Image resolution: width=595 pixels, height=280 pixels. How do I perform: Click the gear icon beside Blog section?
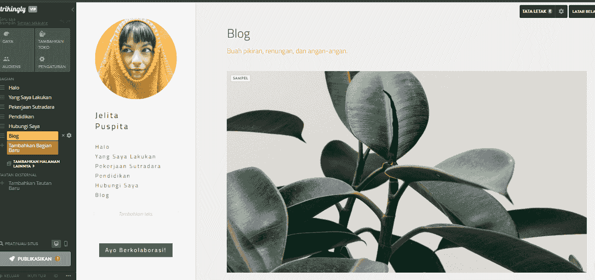[x=69, y=135]
